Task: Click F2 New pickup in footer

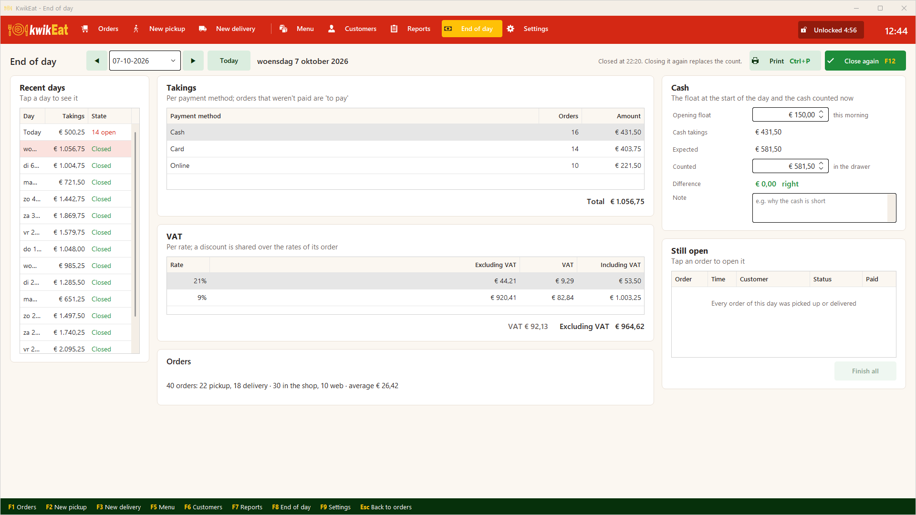Action: [66, 507]
